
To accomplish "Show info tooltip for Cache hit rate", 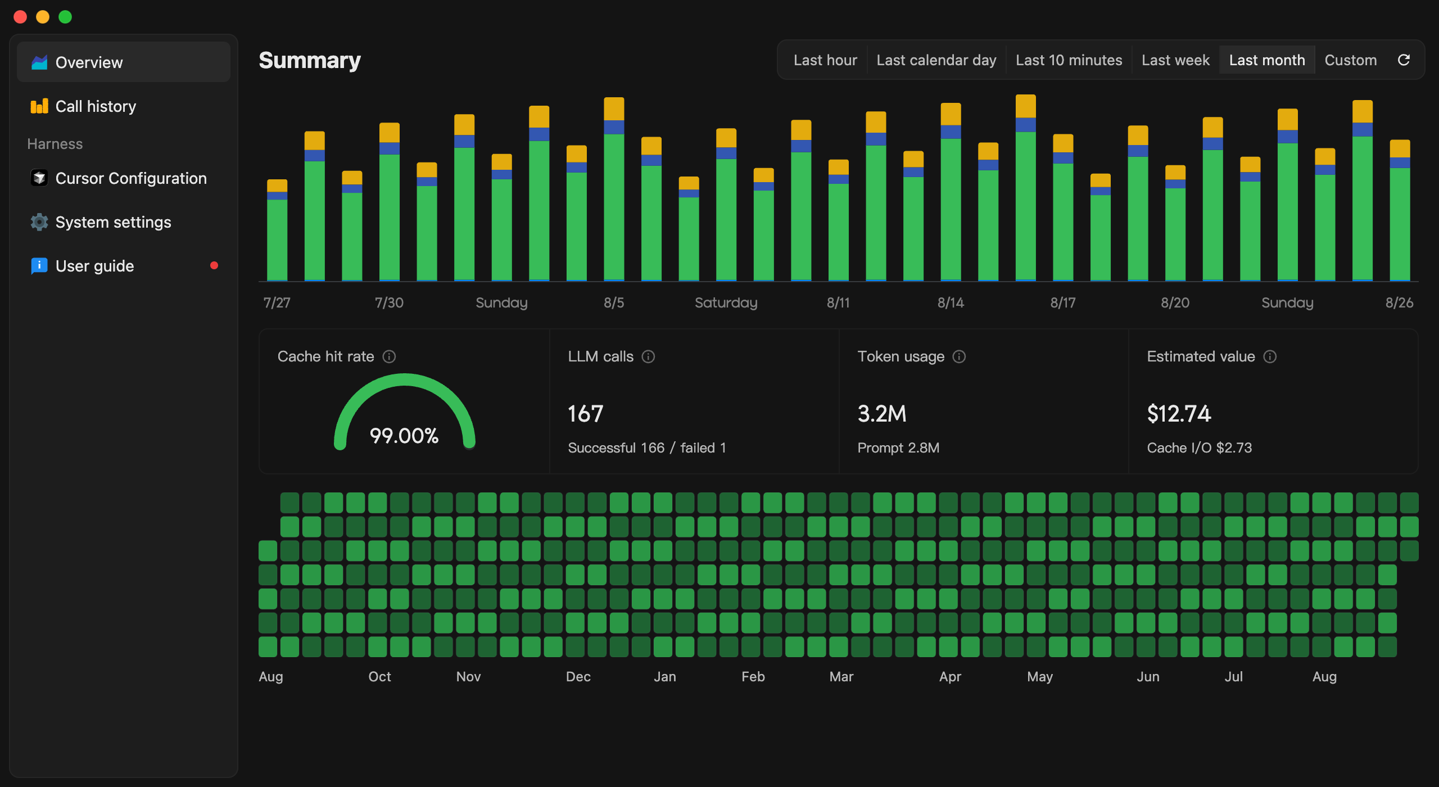I will pos(389,356).
